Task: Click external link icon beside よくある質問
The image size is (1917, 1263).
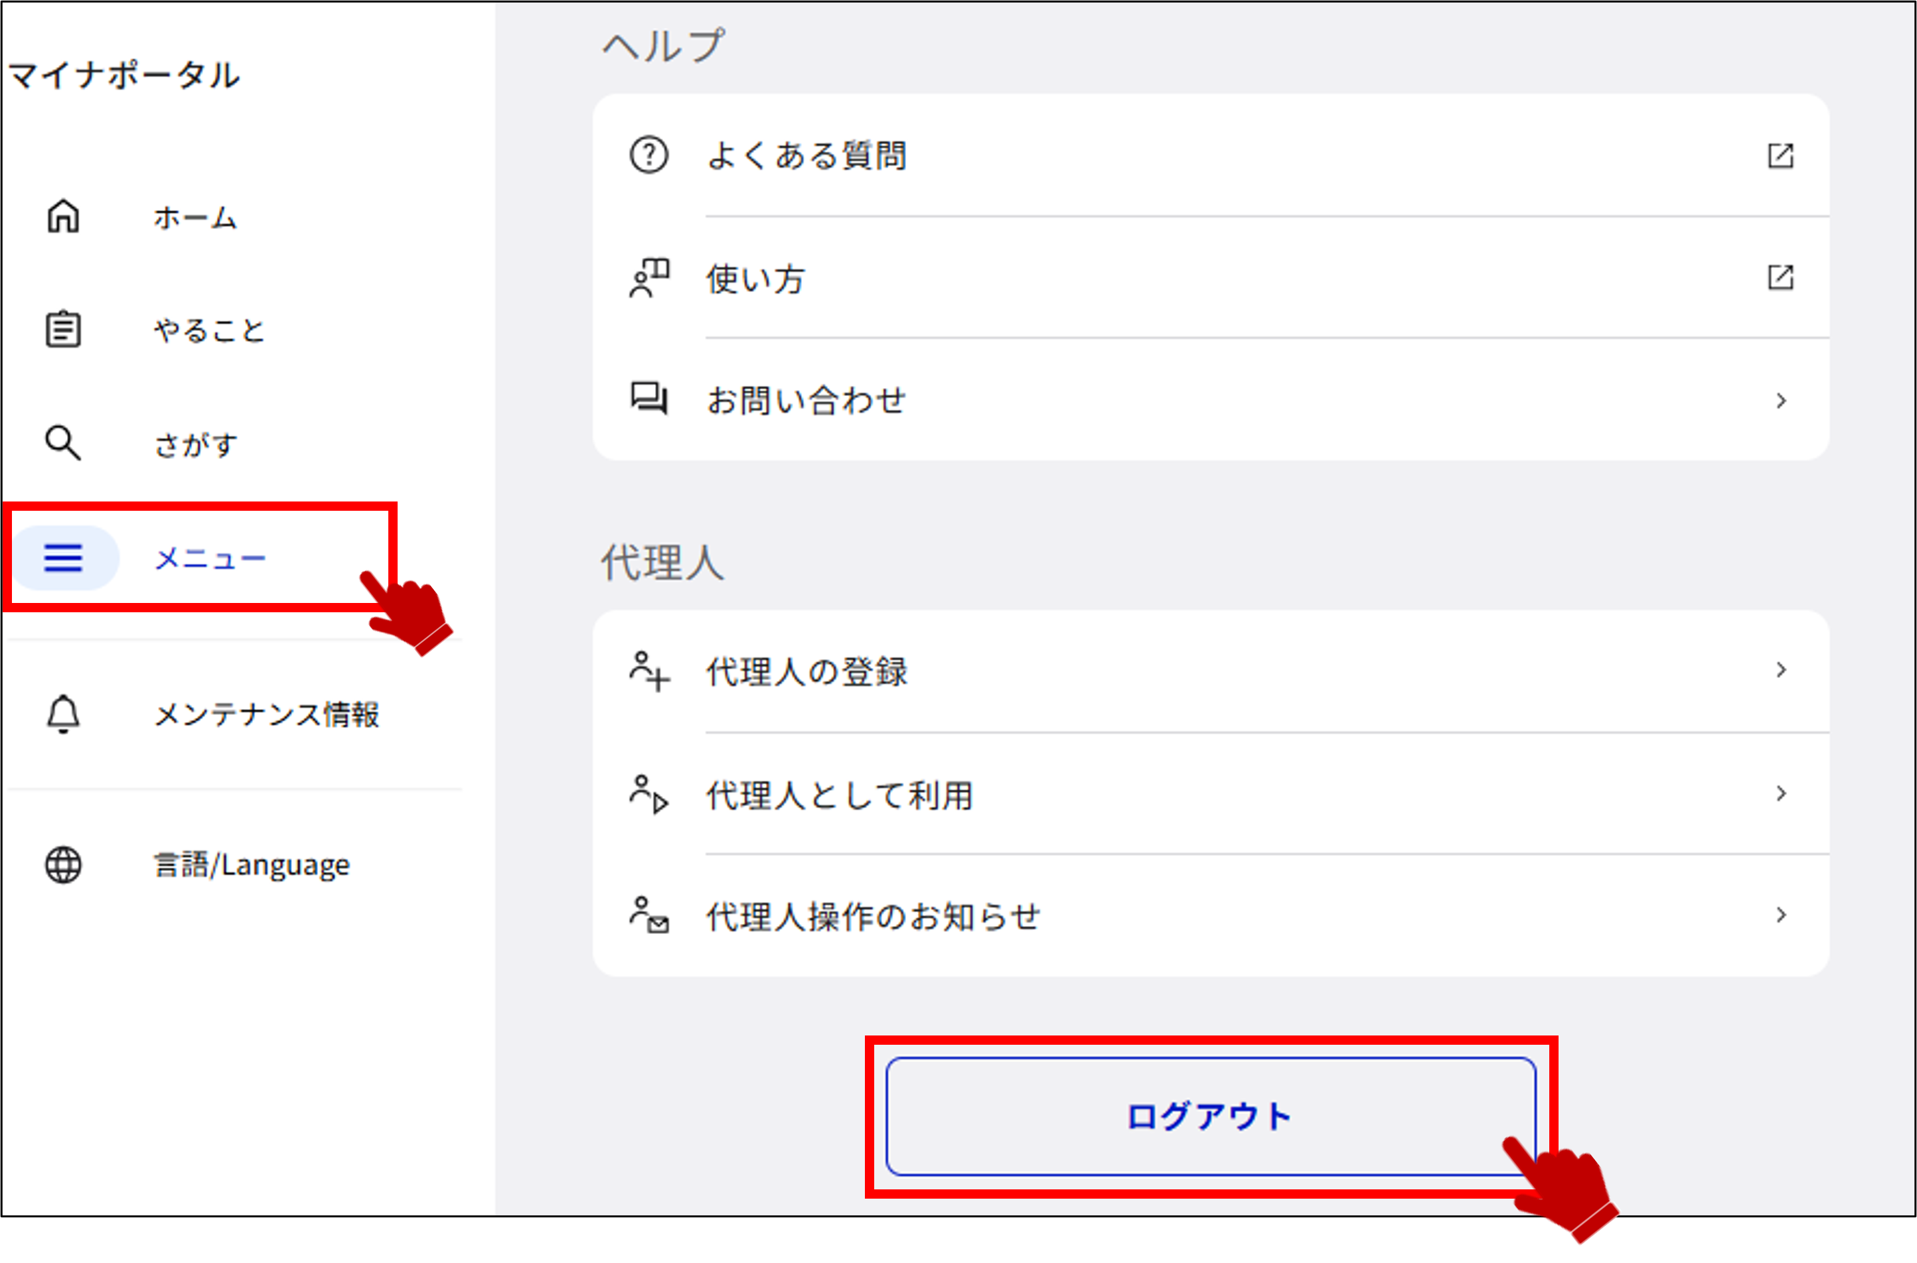Action: [x=1780, y=155]
